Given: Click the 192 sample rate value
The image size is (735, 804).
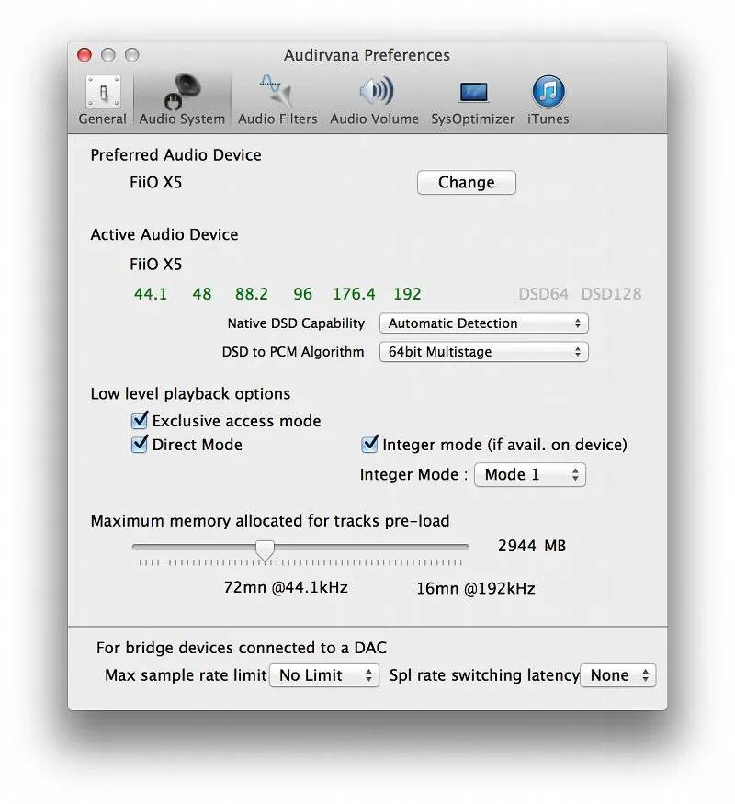Looking at the screenshot, I should (407, 294).
